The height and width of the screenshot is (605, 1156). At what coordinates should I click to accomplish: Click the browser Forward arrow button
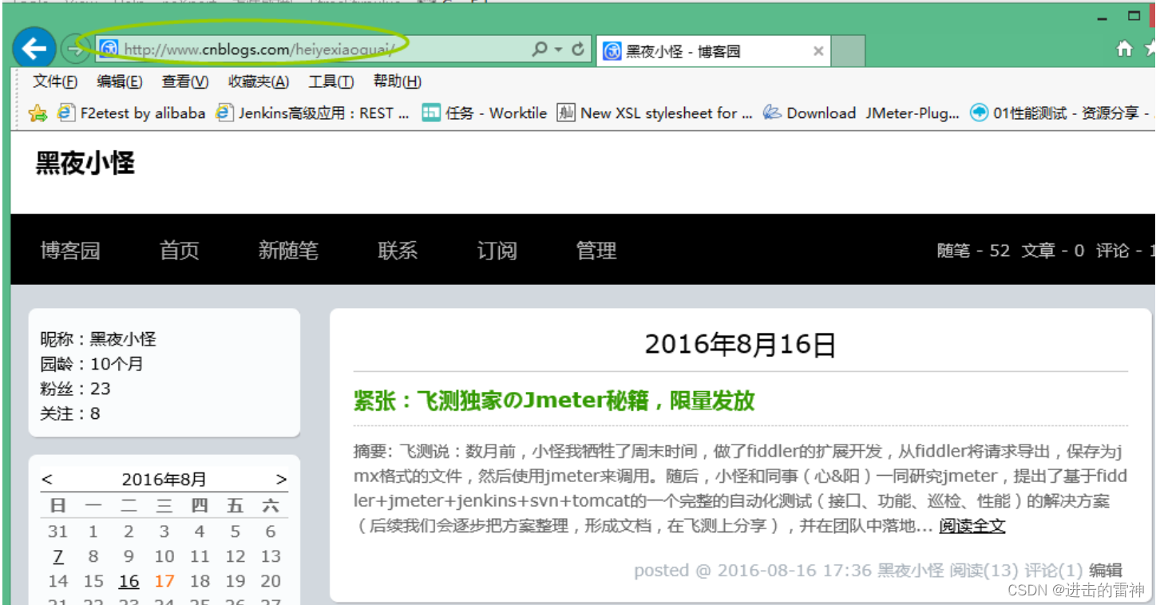click(74, 50)
